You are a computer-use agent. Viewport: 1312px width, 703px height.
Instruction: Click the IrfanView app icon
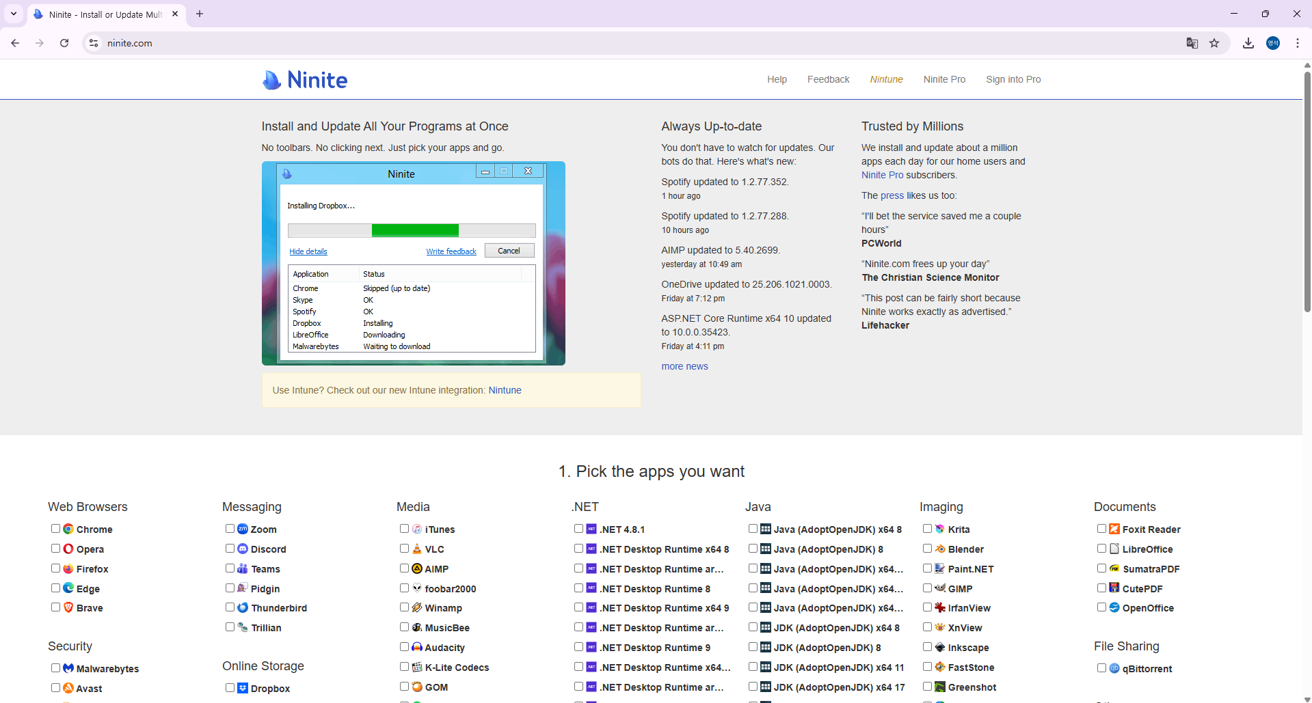coord(940,607)
